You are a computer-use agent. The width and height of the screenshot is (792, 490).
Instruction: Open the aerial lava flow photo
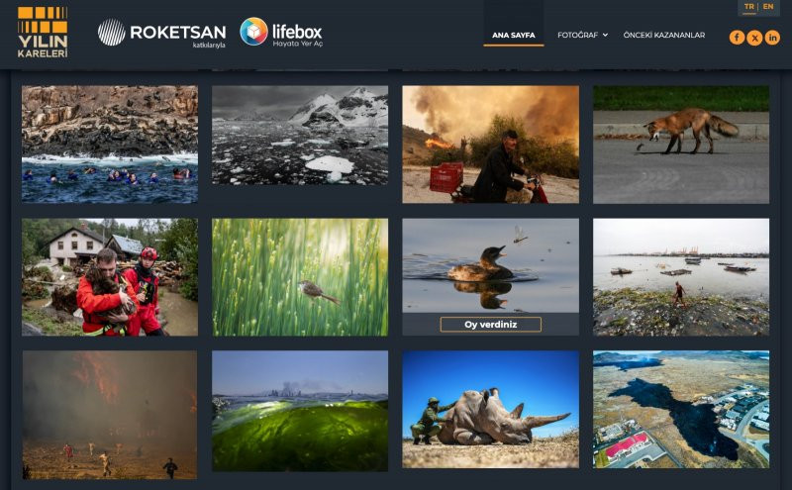pos(681,410)
